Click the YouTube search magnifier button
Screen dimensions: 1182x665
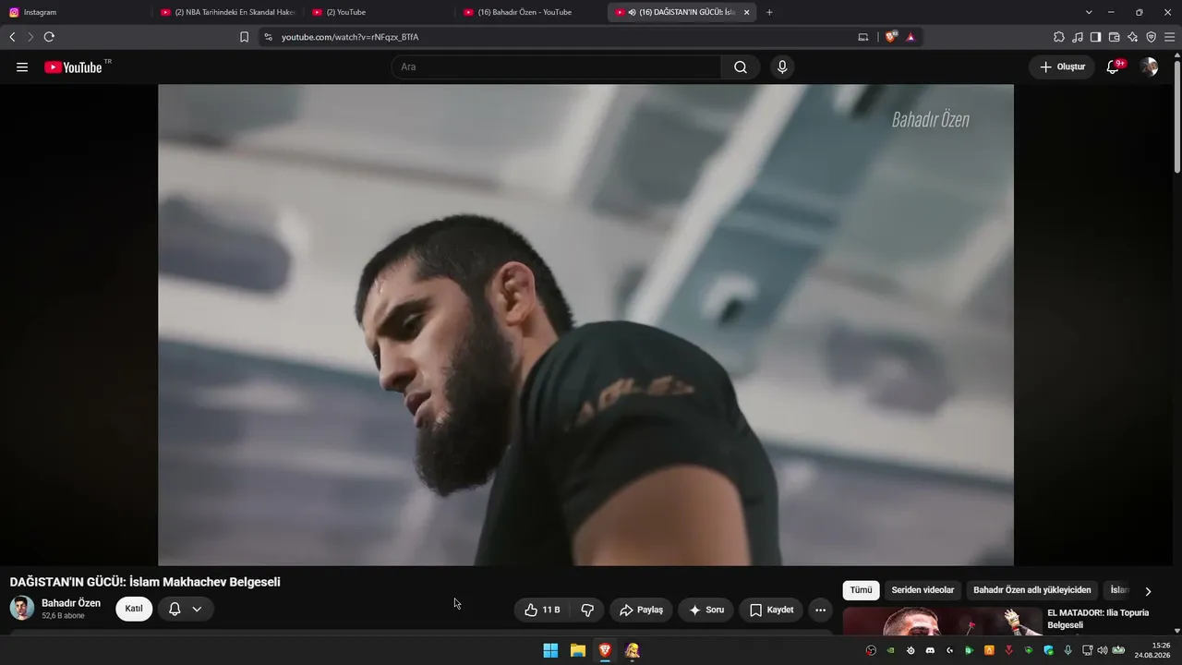(741, 67)
